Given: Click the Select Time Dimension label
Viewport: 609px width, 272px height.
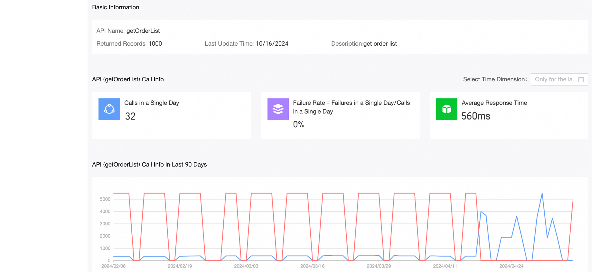Looking at the screenshot, I should click(495, 79).
